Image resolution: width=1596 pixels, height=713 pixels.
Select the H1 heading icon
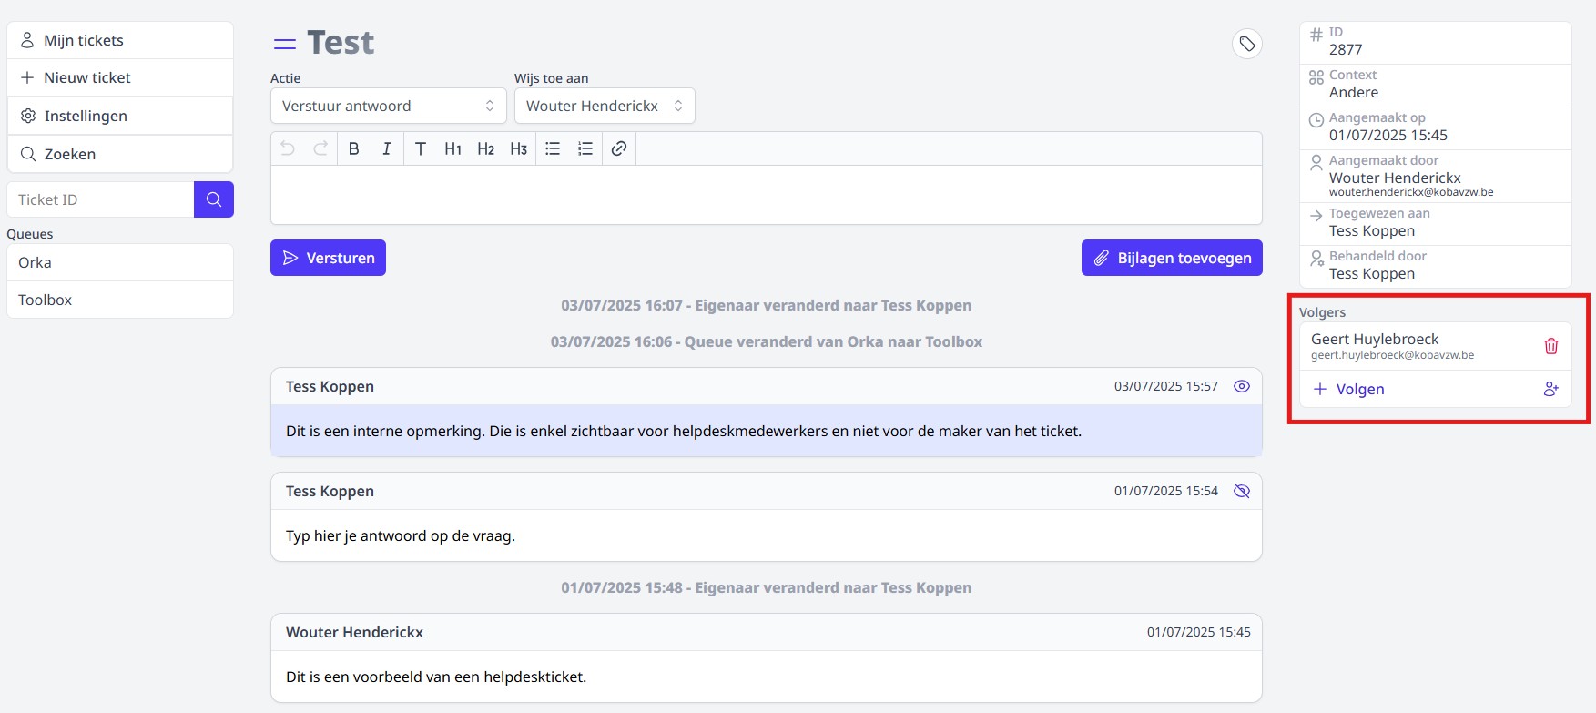pyautogui.click(x=452, y=148)
